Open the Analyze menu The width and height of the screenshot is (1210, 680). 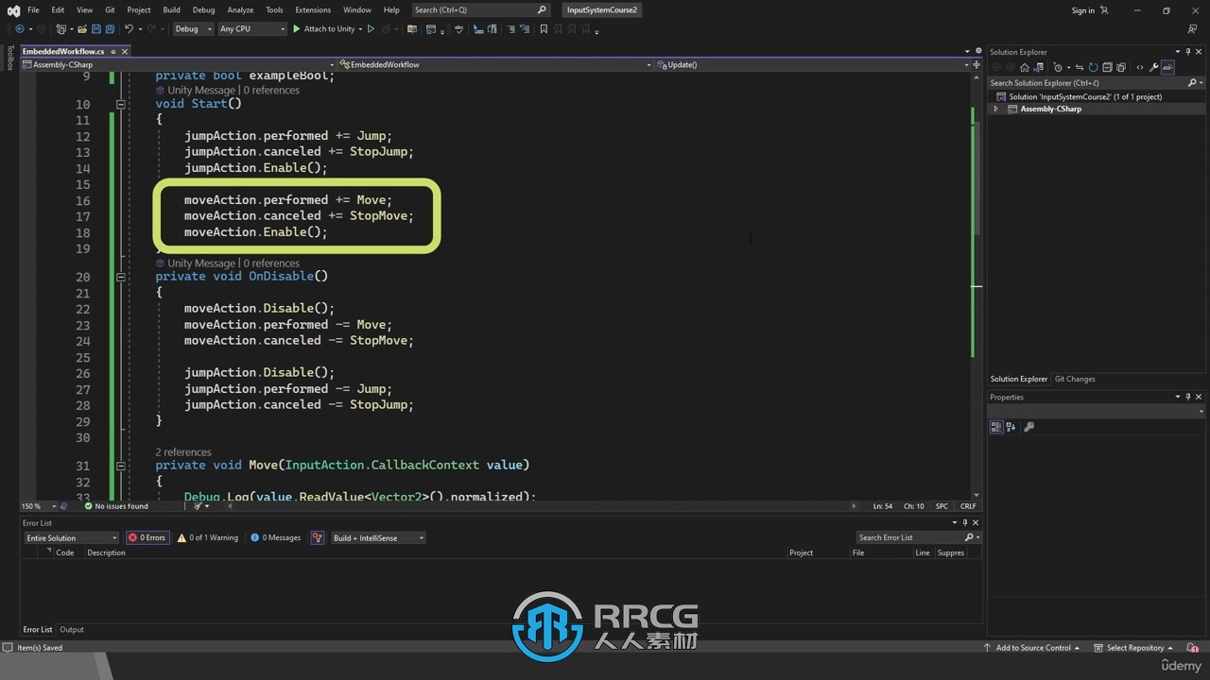click(x=240, y=10)
